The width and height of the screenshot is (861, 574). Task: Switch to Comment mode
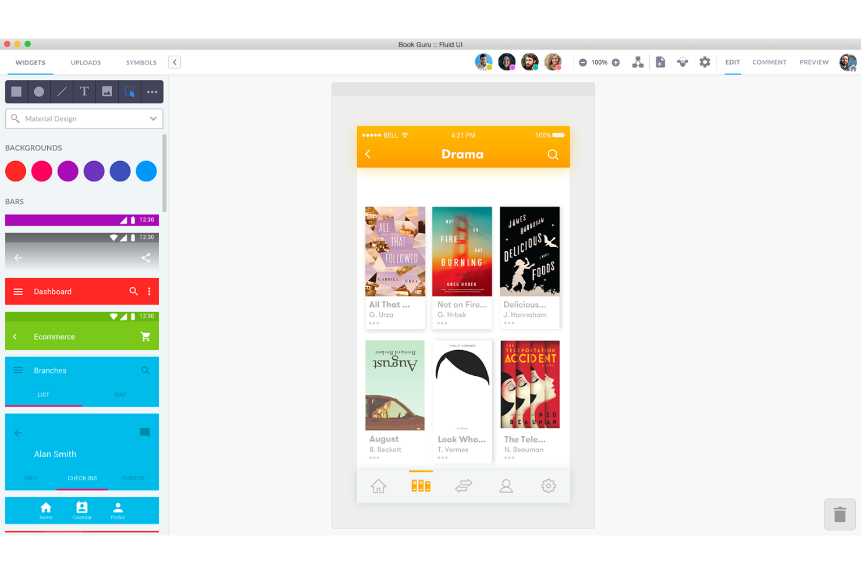(769, 62)
